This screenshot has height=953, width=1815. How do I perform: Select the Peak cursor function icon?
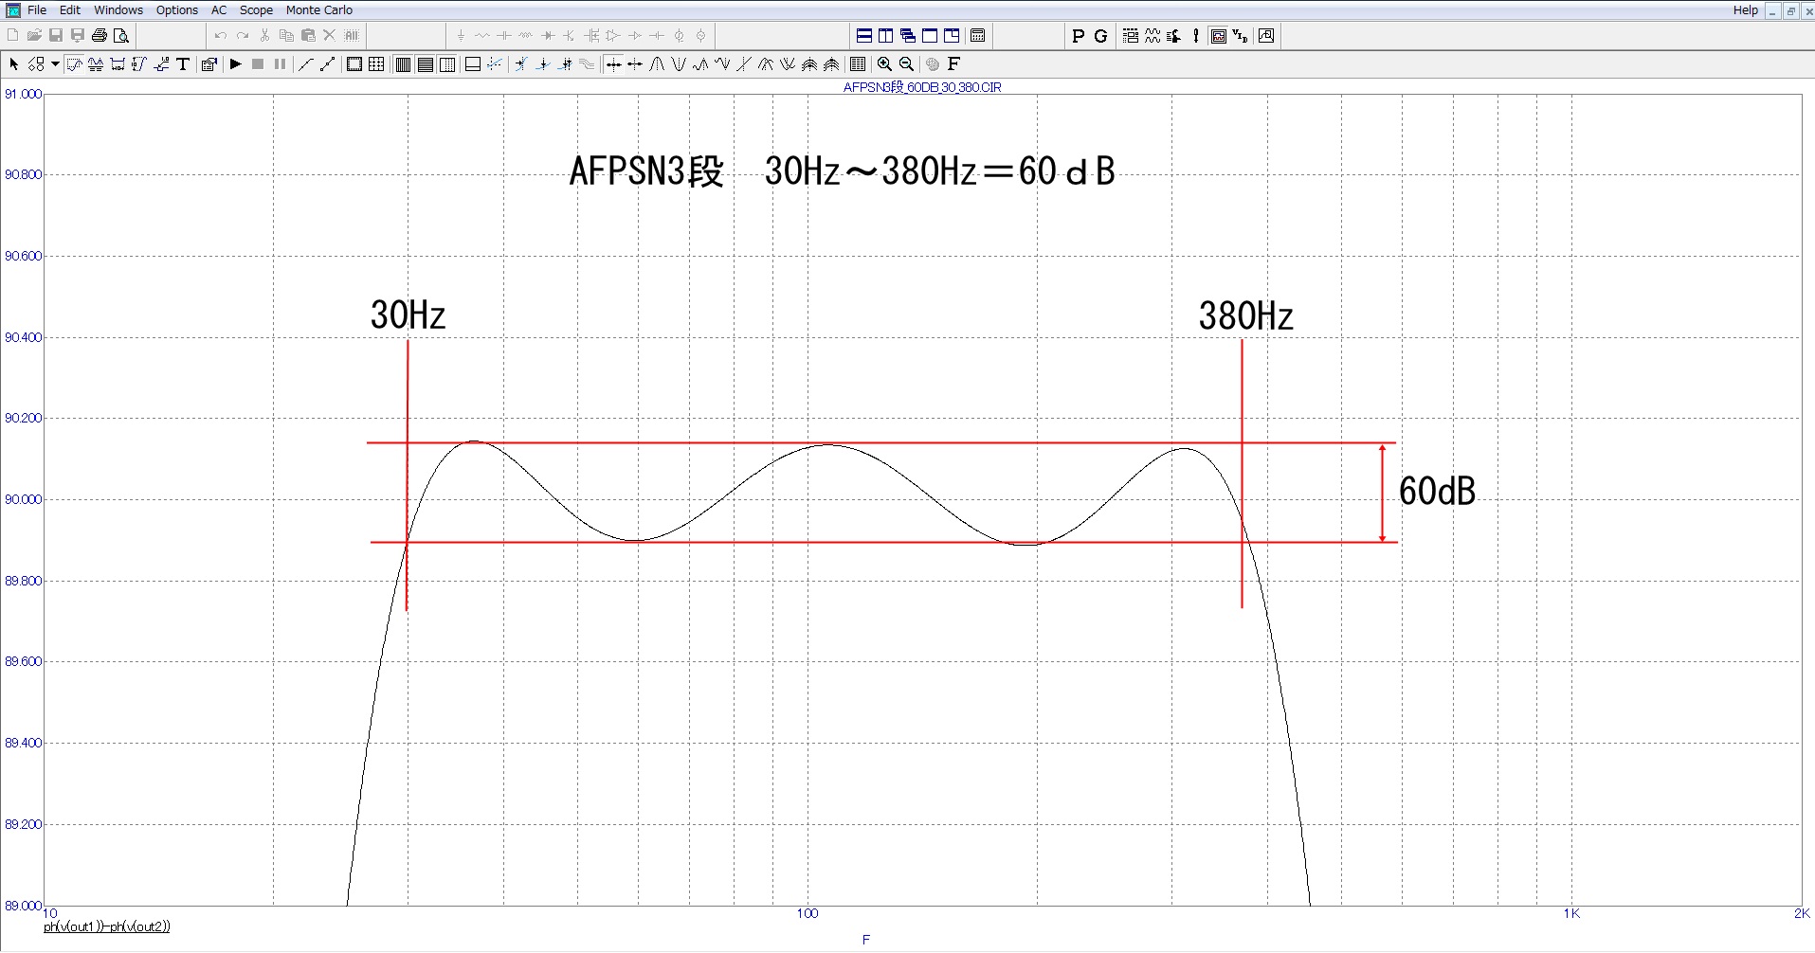(x=657, y=64)
